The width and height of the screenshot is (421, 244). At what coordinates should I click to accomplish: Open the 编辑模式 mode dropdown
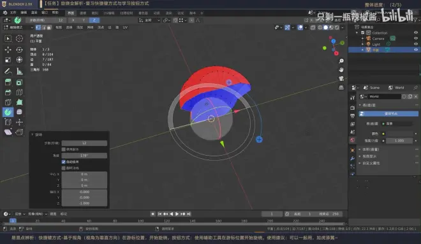click(x=18, y=27)
